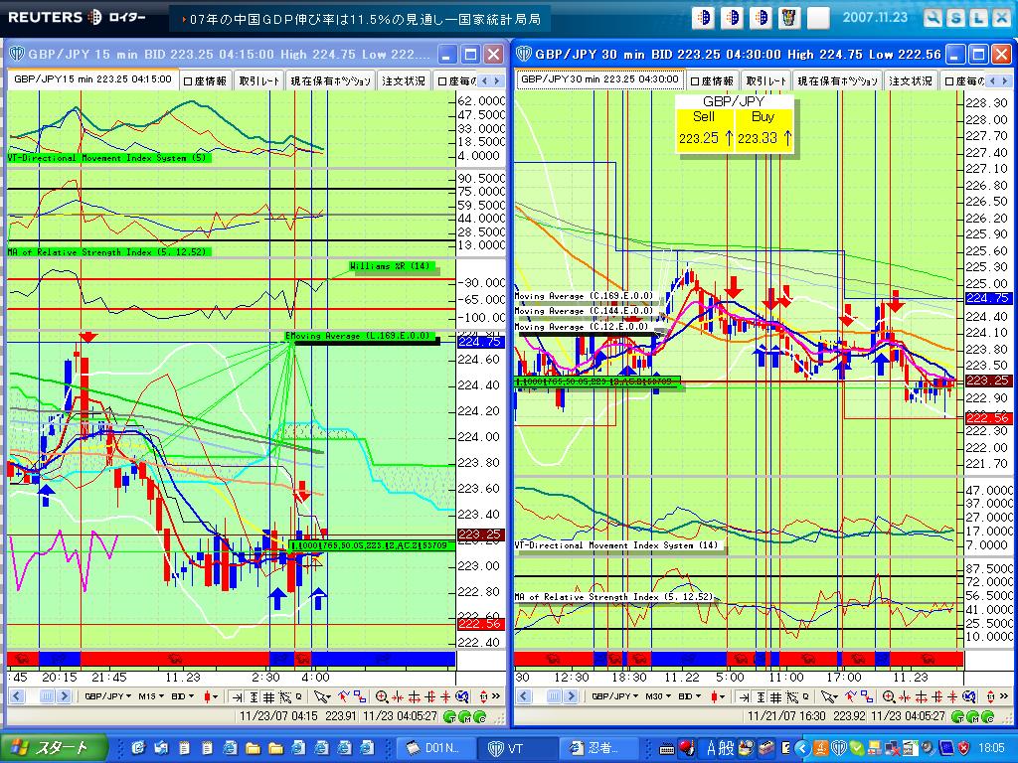Viewport: 1018px width, 763px height.
Task: Open GBP/JPY symbol dropdown in 15 min chart
Action: (107, 696)
